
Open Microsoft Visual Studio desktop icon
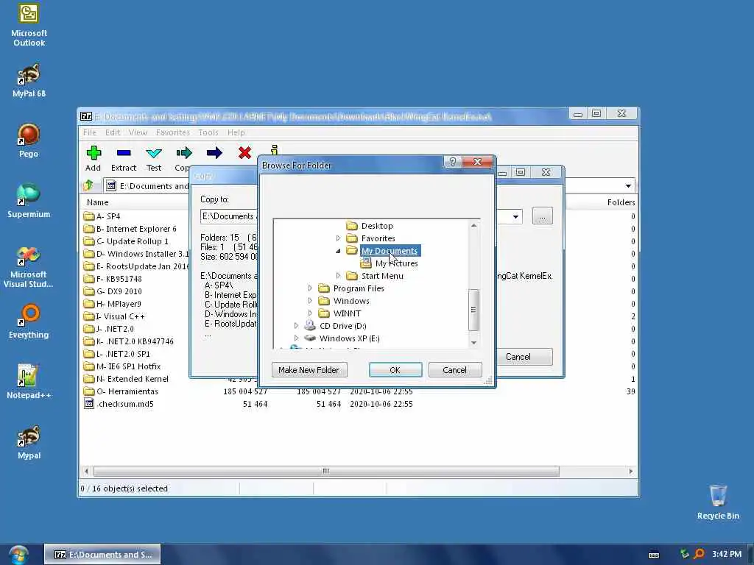(29, 266)
